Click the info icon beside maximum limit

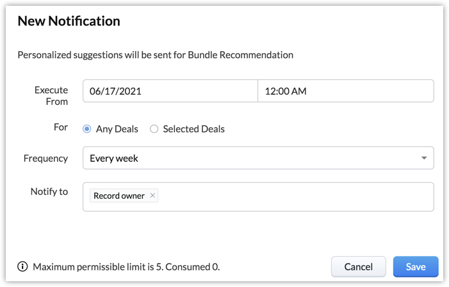pos(23,267)
